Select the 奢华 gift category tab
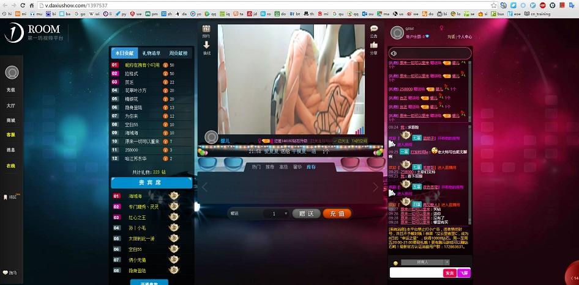Screen dimensions: 579x285 coord(297,167)
